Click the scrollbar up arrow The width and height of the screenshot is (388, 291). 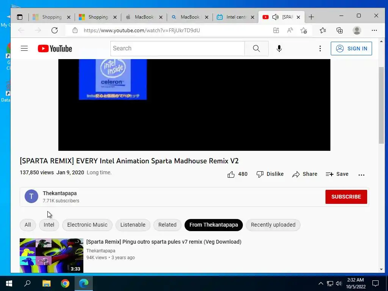(381, 41)
